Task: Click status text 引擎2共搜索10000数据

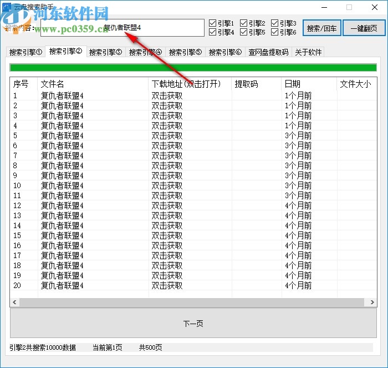Action: pyautogui.click(x=43, y=347)
